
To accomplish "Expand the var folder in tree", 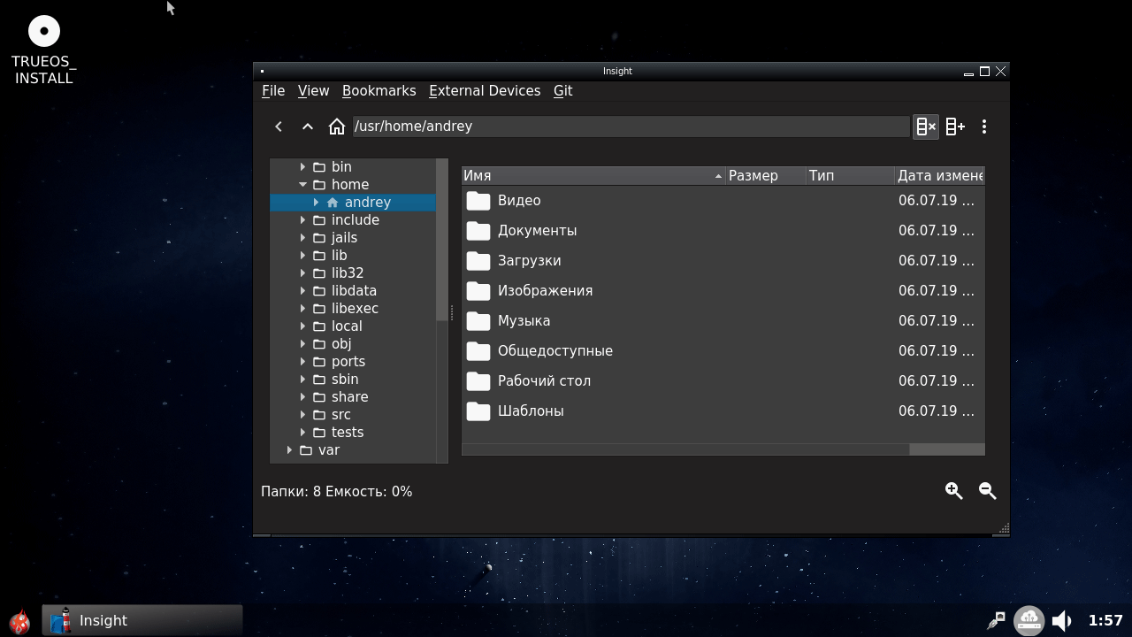I will point(290,450).
